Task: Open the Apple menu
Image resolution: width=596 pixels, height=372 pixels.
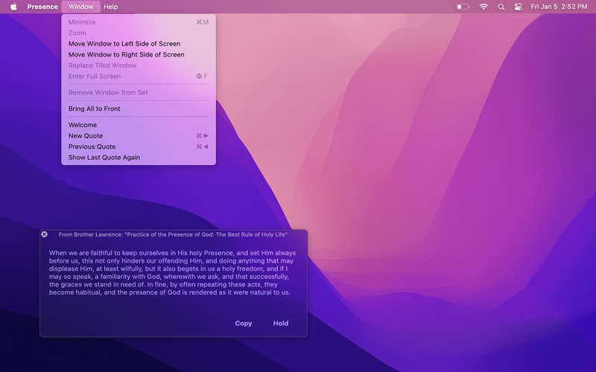Action: point(13,7)
